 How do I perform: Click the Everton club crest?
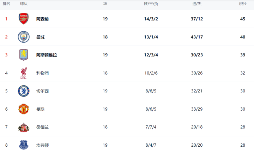[24, 145]
